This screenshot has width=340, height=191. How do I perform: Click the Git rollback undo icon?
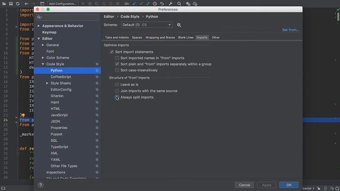pos(161,4)
